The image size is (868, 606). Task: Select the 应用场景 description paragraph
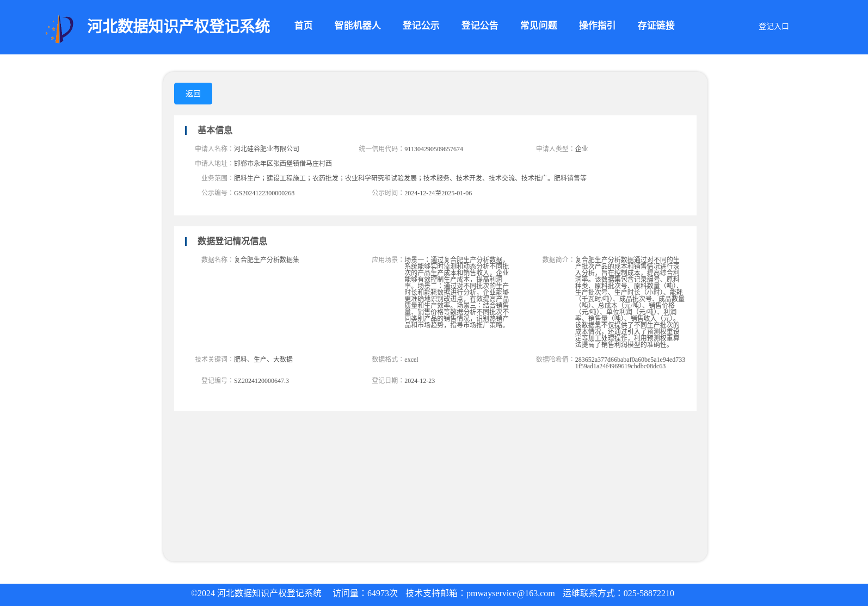coord(457,292)
